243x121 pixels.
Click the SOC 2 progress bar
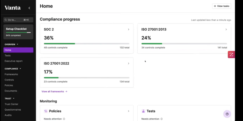(x=87, y=44)
